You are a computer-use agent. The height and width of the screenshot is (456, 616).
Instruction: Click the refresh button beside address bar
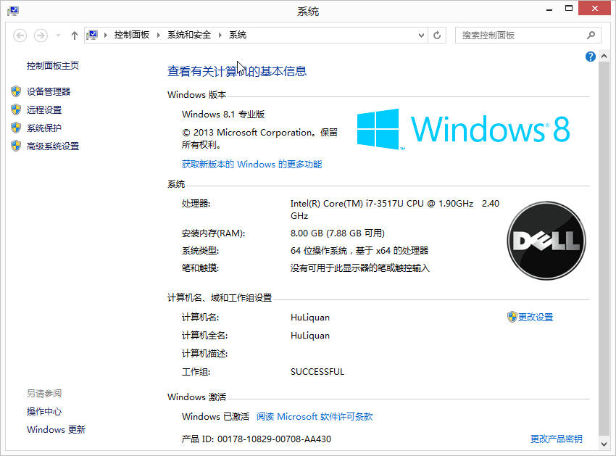click(x=437, y=35)
